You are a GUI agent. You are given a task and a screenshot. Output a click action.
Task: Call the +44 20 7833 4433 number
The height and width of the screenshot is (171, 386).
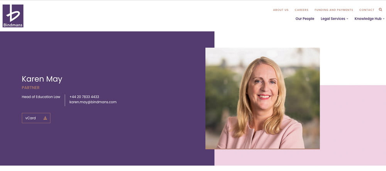click(x=84, y=97)
